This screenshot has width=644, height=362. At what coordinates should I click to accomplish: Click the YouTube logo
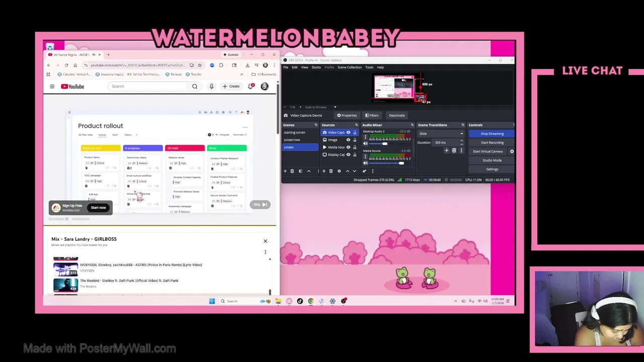coord(72,86)
